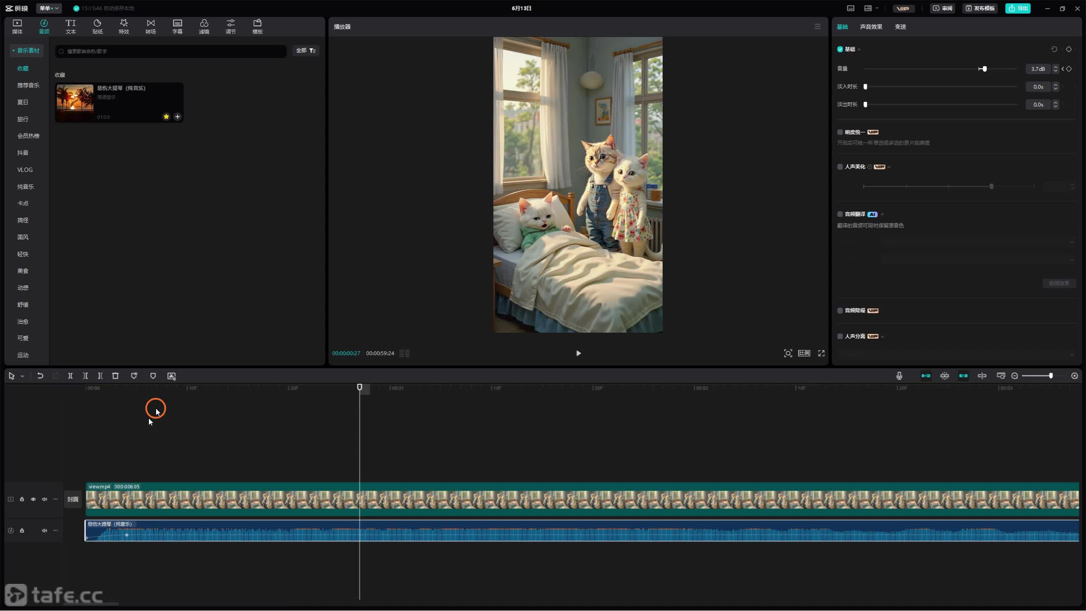1086x611 pixels.
Task: Increase volume value with stepper arrows
Action: pos(1055,67)
